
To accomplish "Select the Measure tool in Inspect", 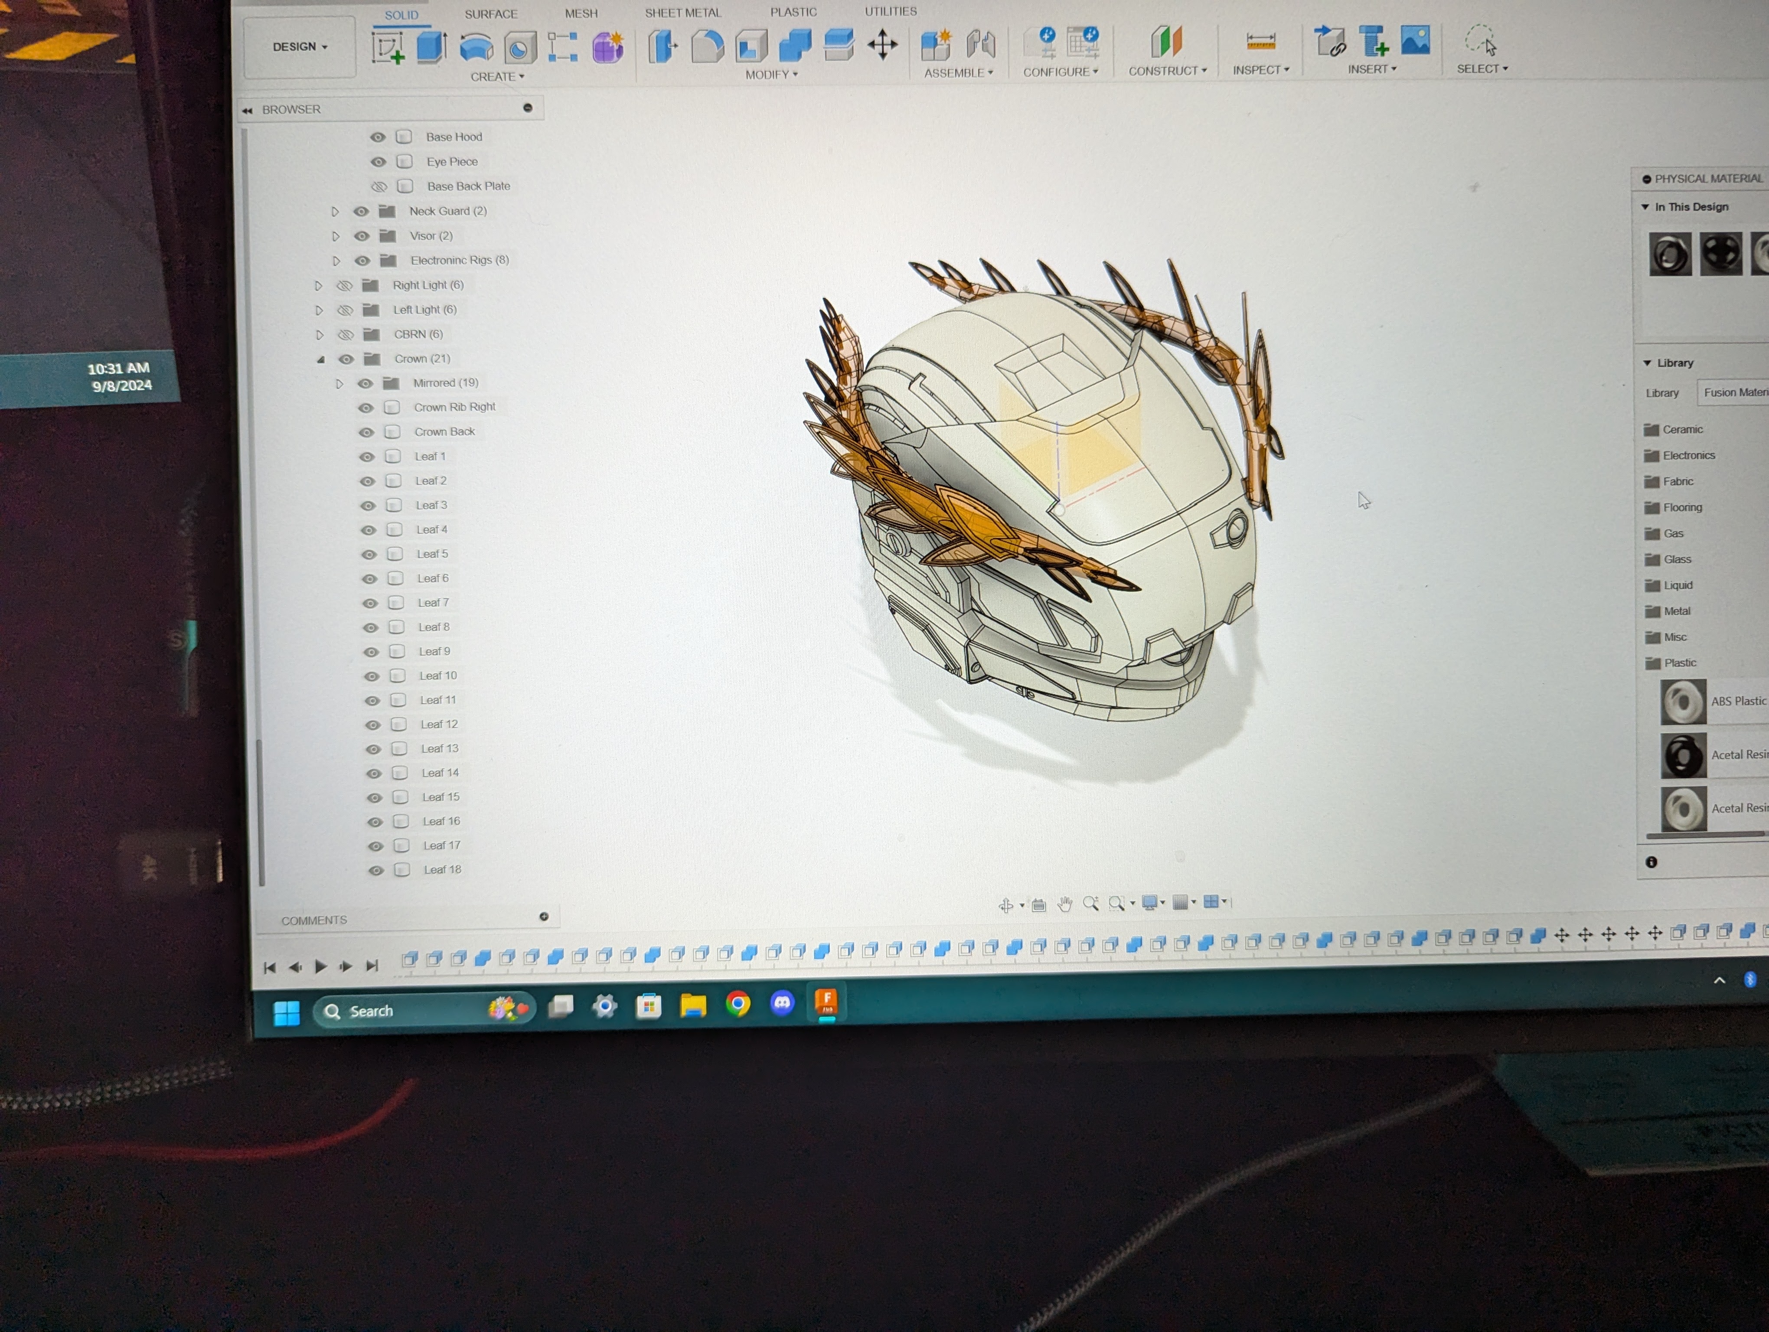I will pyautogui.click(x=1260, y=41).
